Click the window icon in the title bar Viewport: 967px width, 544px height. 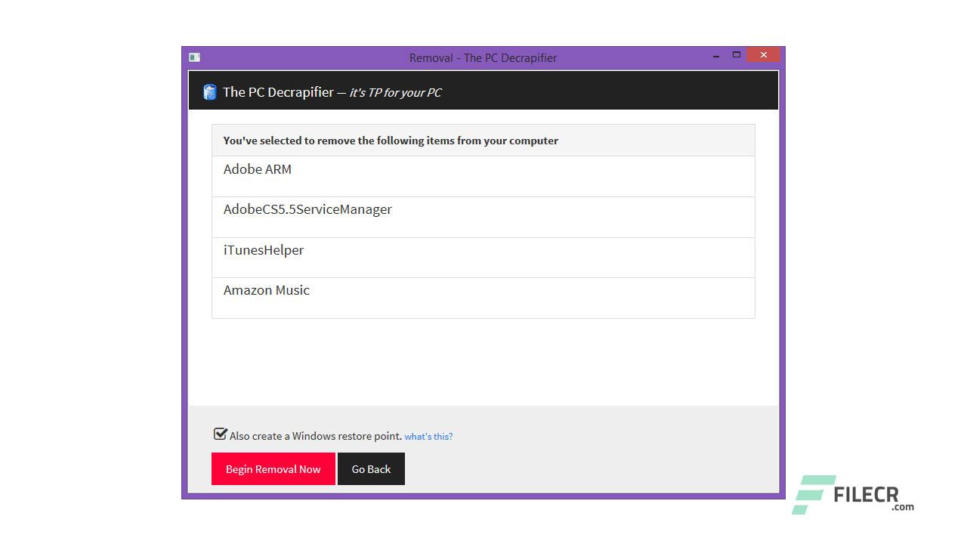pyautogui.click(x=194, y=57)
